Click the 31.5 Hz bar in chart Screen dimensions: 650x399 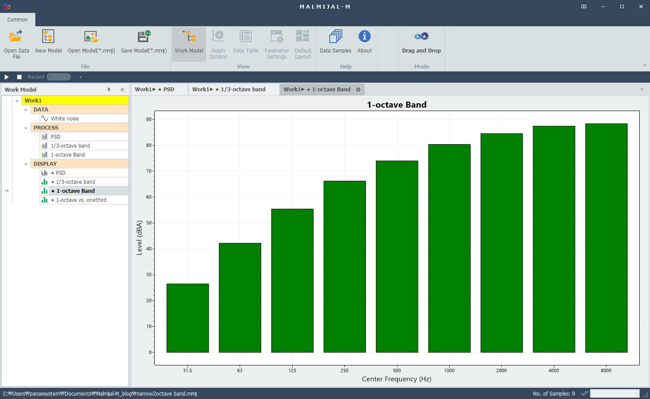click(x=187, y=318)
